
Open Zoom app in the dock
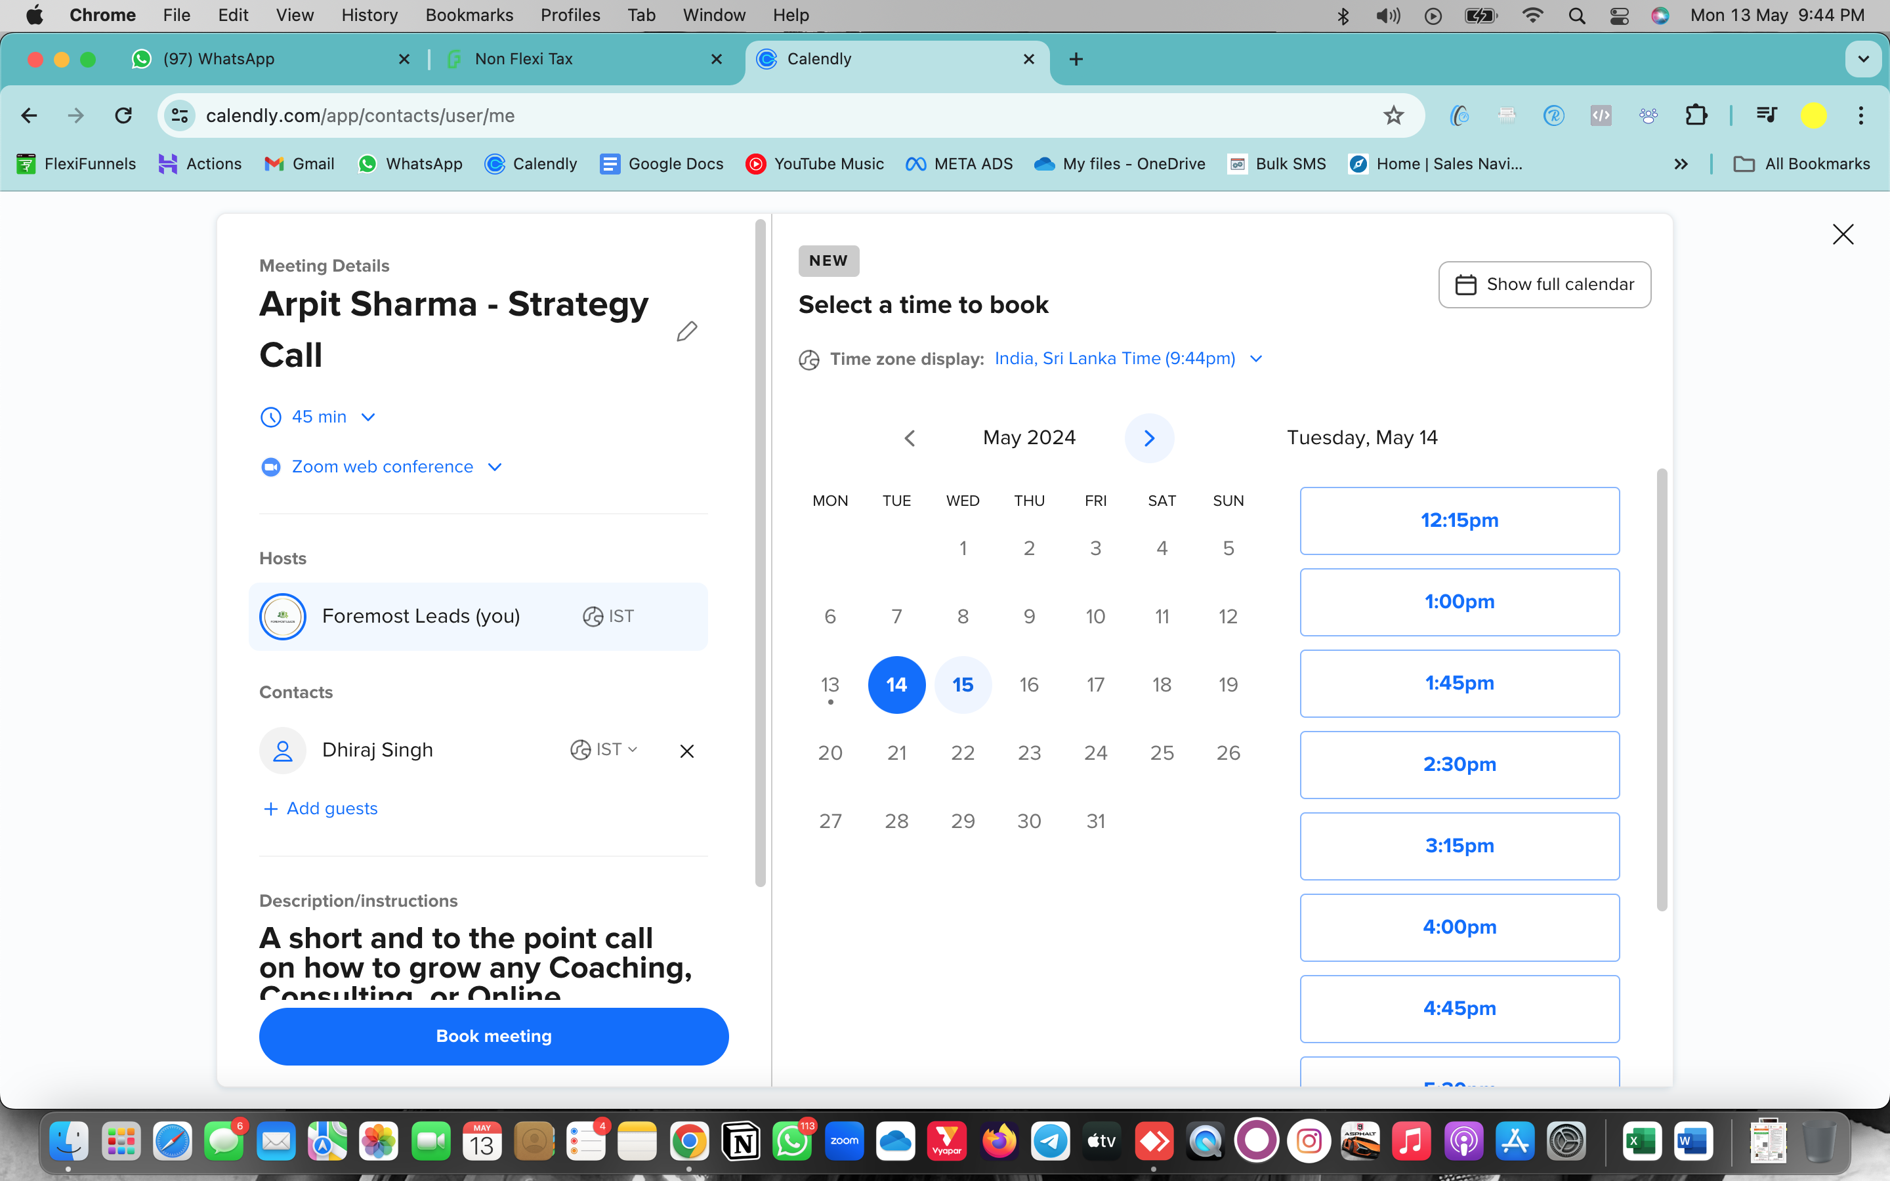(843, 1141)
